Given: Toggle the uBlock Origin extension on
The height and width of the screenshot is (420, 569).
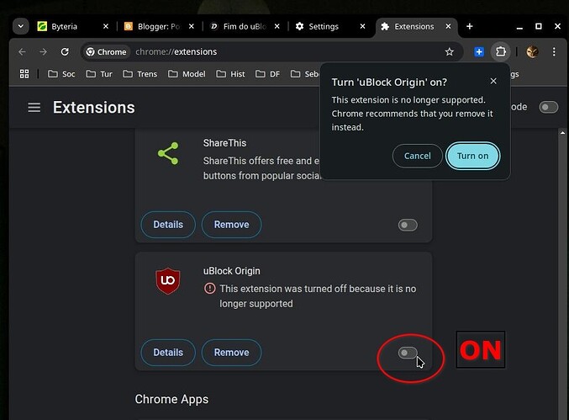Looking at the screenshot, I should click(x=408, y=353).
